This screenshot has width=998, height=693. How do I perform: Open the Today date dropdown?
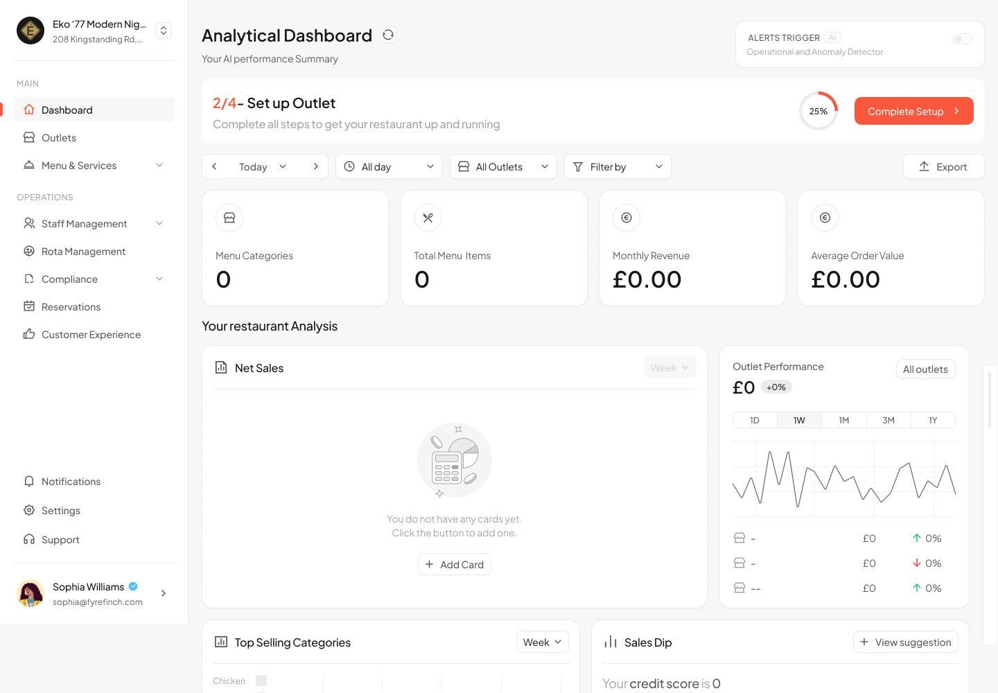pos(263,166)
